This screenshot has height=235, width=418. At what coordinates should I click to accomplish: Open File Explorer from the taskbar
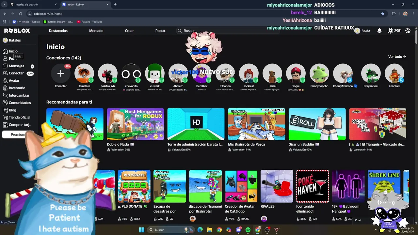pos(209,230)
